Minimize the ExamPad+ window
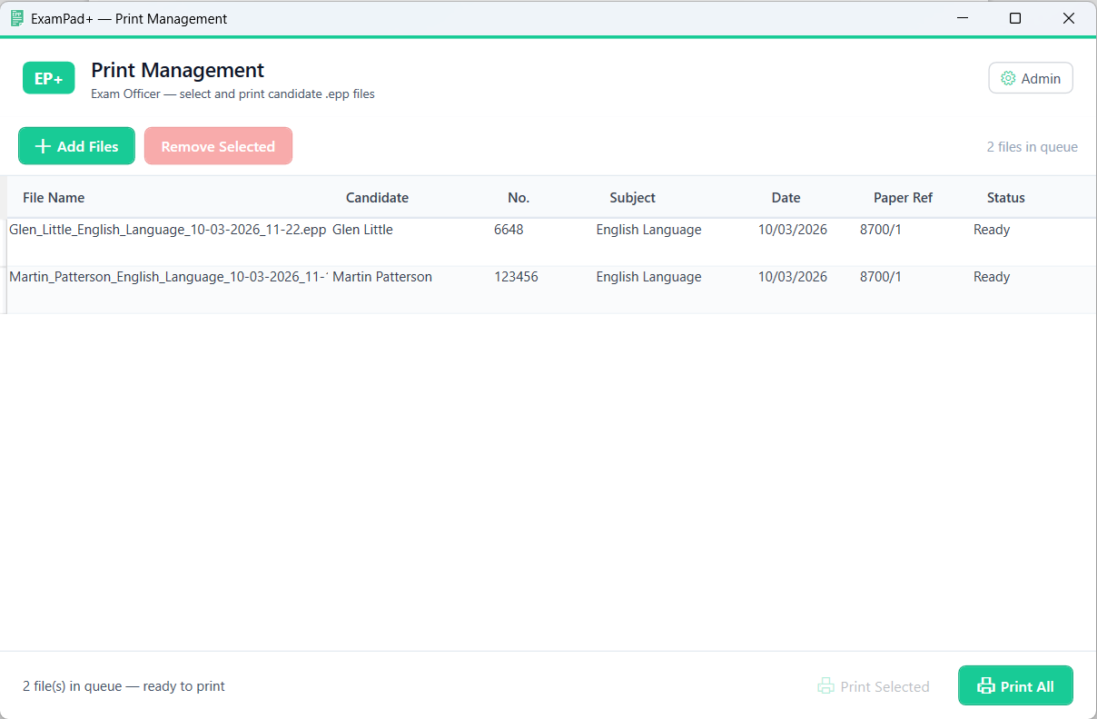Viewport: 1097px width, 719px height. (962, 18)
